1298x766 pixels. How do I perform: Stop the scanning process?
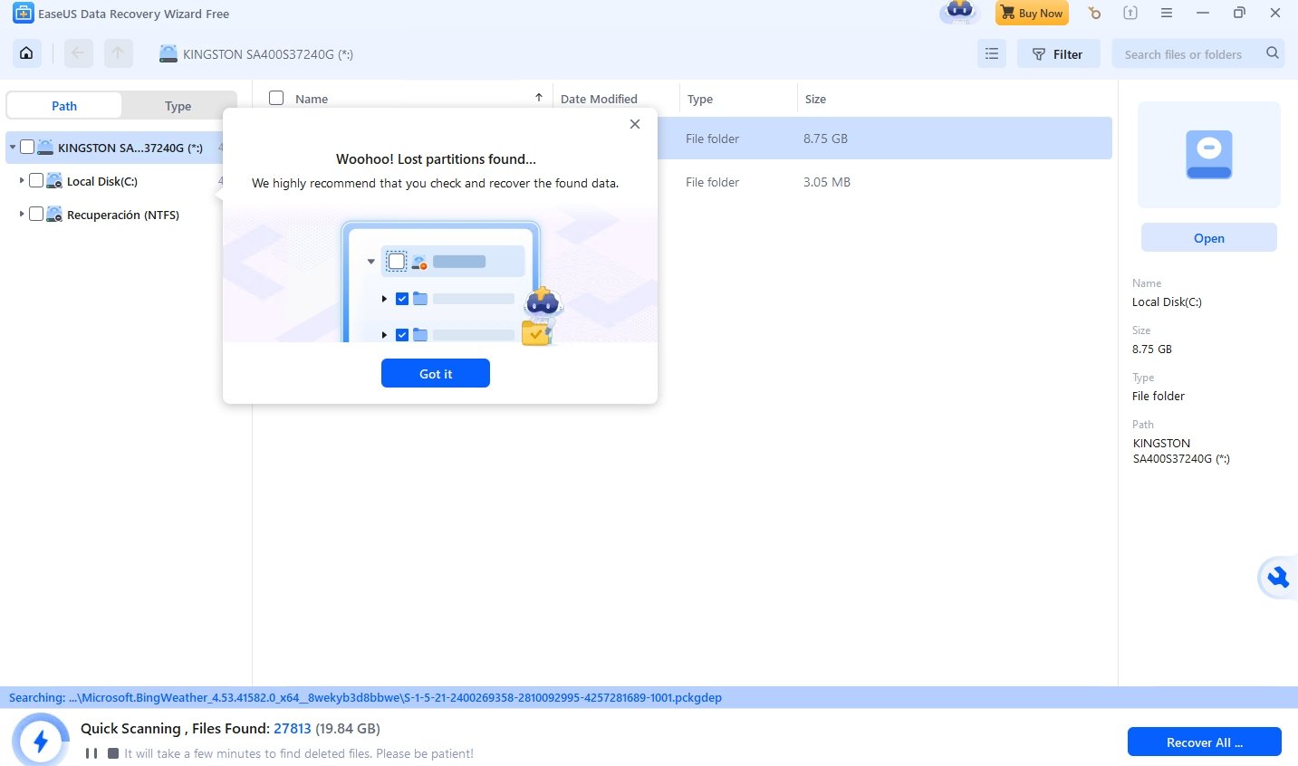pyautogui.click(x=113, y=753)
